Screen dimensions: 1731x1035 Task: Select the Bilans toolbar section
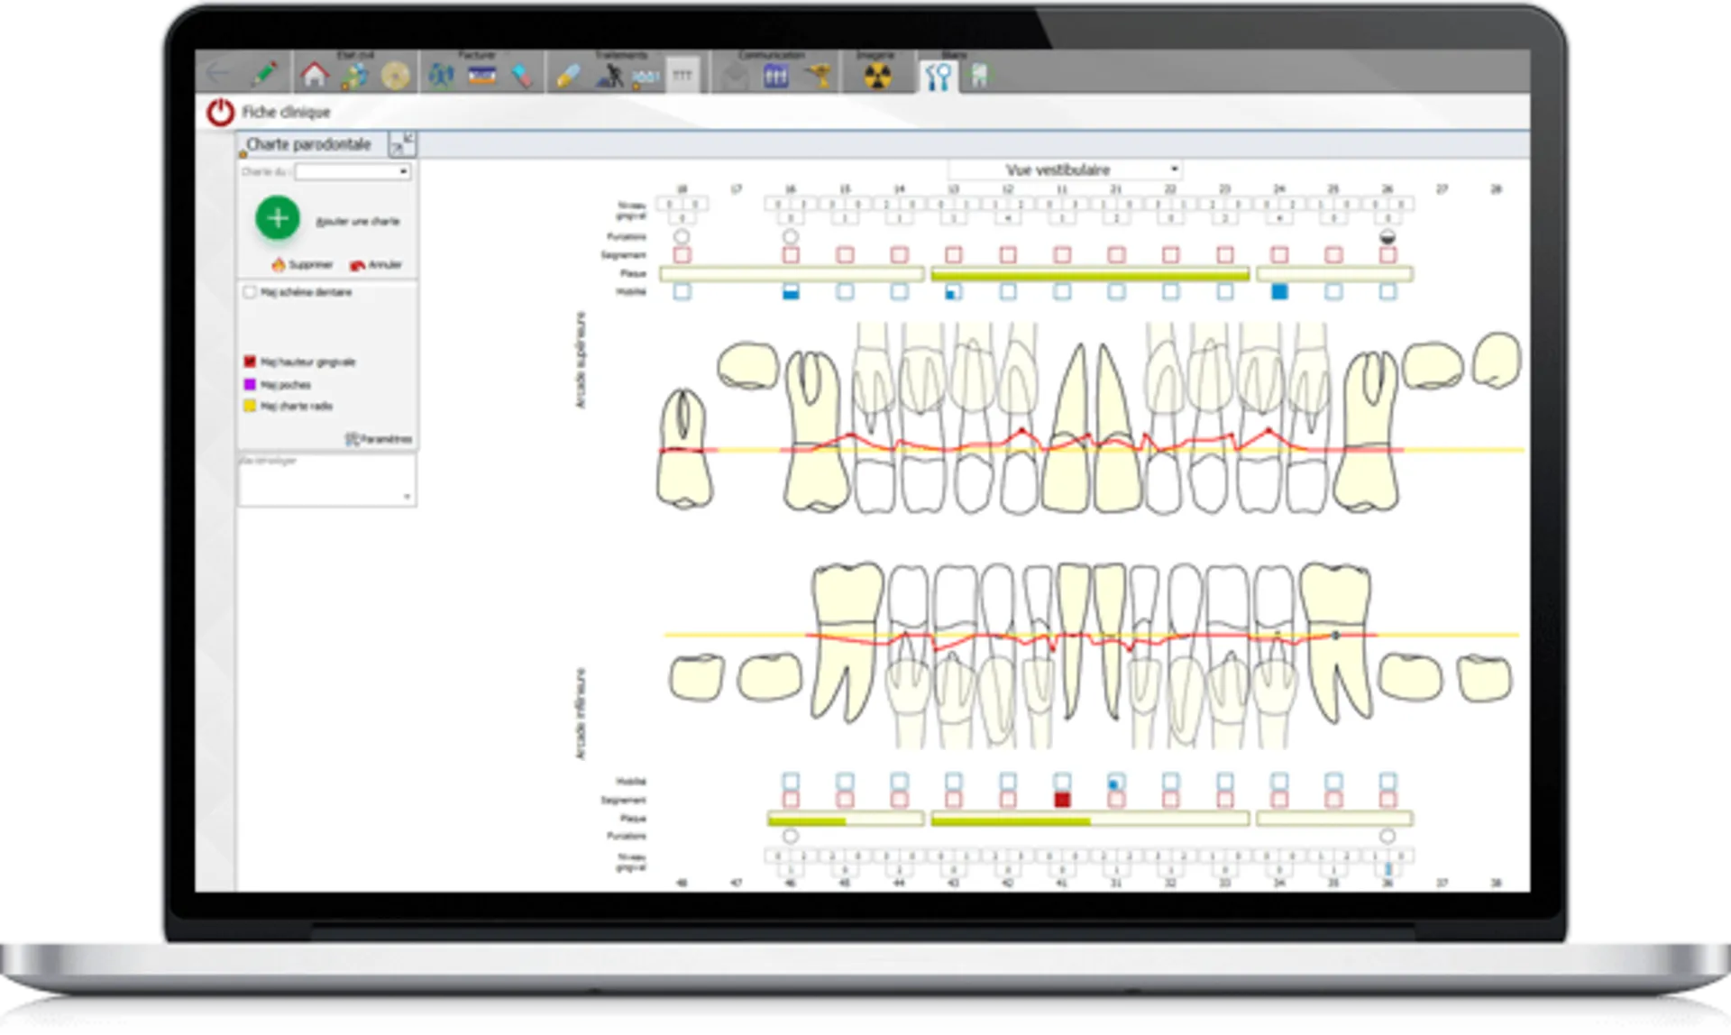[953, 55]
